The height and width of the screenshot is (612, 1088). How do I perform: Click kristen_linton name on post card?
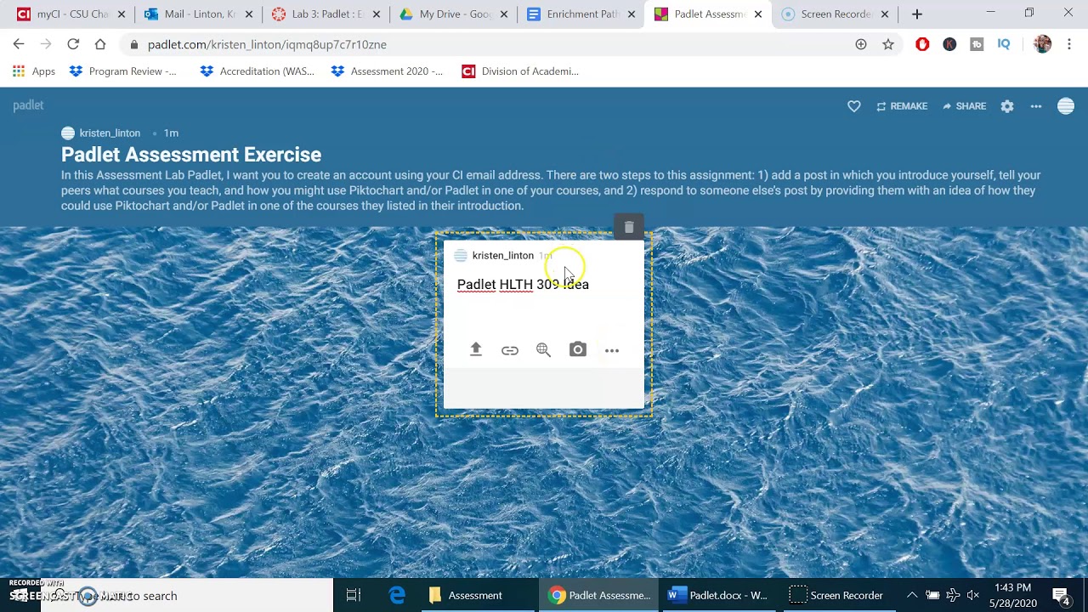pyautogui.click(x=503, y=255)
